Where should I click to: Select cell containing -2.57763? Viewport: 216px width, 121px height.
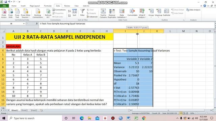pos(133,88)
